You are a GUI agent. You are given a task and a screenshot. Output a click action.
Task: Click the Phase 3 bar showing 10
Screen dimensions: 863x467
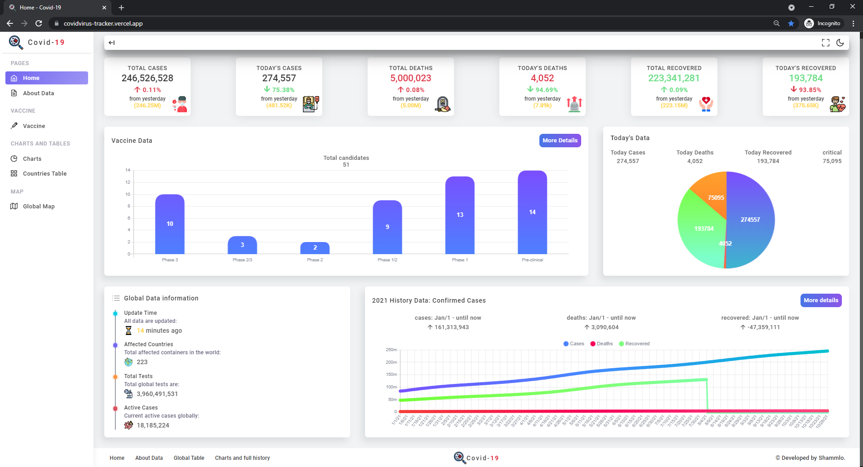pyautogui.click(x=170, y=224)
